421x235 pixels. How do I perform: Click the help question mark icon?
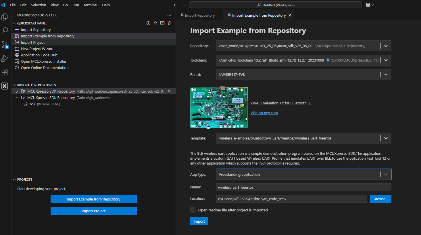click(x=148, y=23)
